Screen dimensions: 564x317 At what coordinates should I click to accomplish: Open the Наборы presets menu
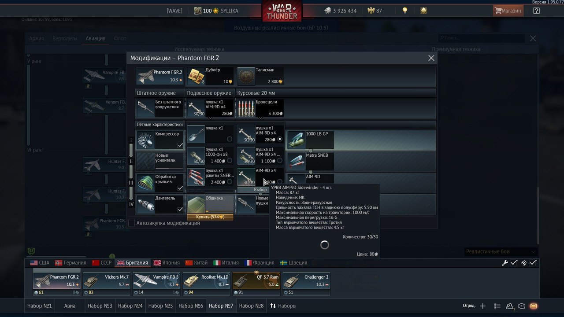pos(283,306)
